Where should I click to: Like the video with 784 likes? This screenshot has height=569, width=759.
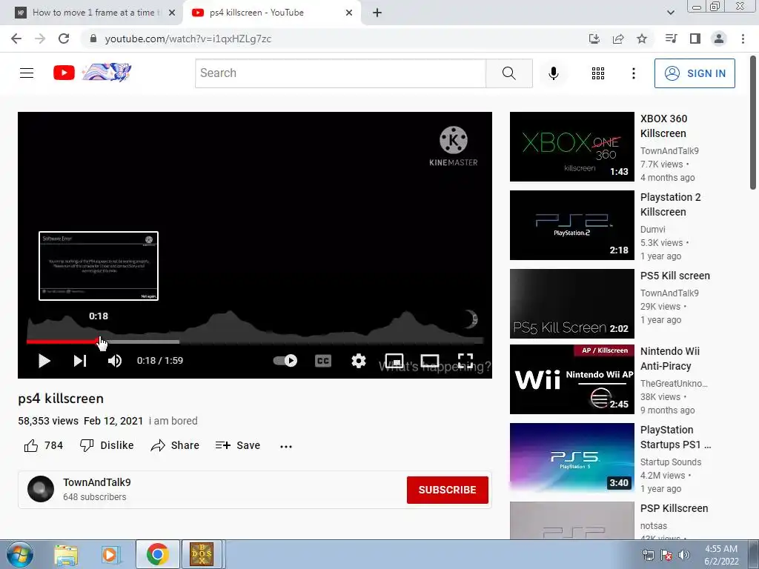point(44,445)
